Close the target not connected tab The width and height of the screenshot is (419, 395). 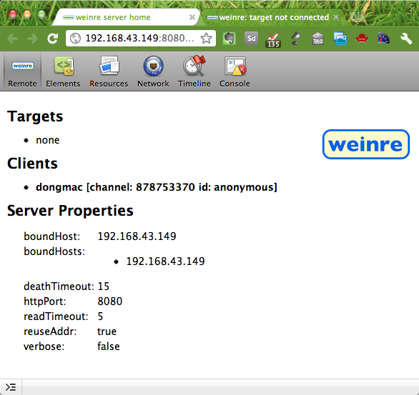(336, 17)
